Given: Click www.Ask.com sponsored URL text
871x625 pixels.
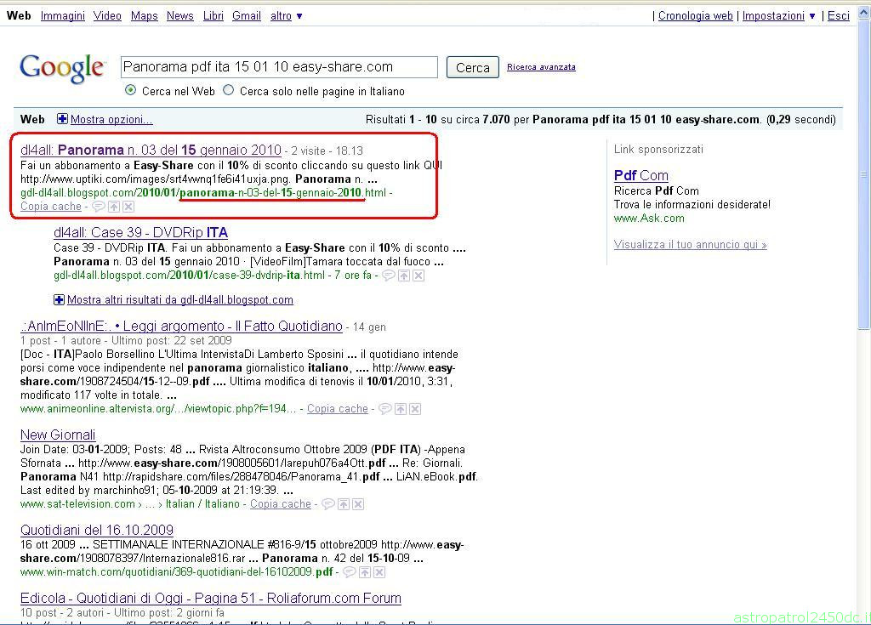Looking at the screenshot, I should [649, 219].
